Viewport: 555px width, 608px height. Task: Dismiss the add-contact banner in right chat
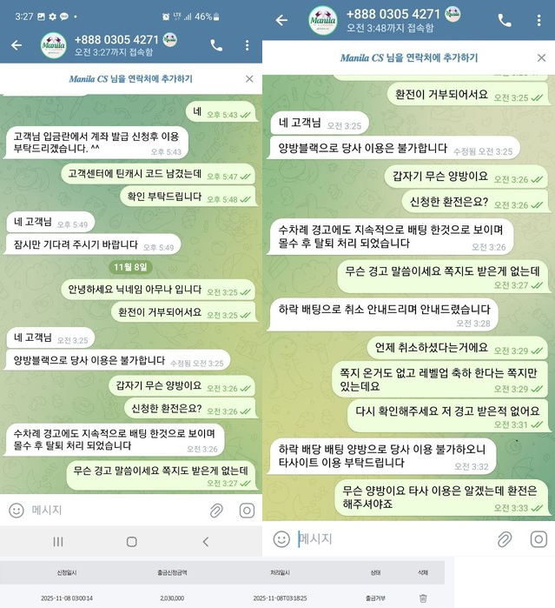[x=541, y=57]
